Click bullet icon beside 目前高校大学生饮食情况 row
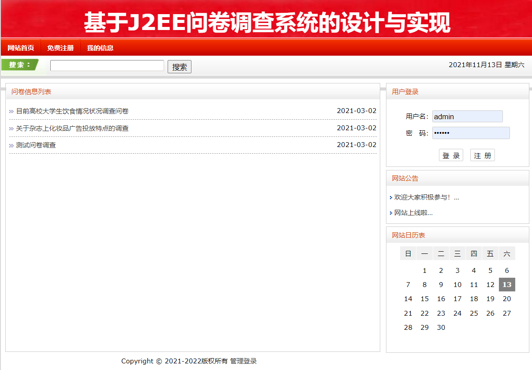This screenshot has height=370, width=532. click(11, 112)
